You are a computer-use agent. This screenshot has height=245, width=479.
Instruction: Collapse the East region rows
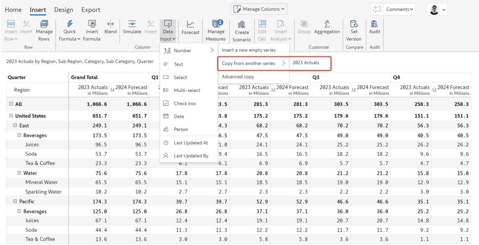15,125
